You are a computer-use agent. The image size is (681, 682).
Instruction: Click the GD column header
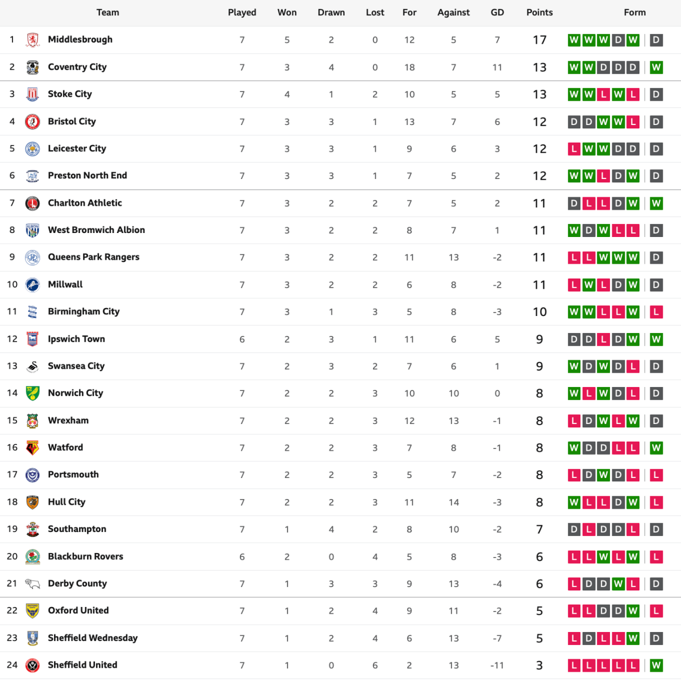(x=497, y=13)
